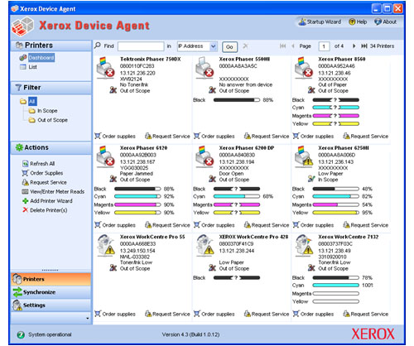Open the About dialog
This screenshot has height=346, width=414.
386,22
